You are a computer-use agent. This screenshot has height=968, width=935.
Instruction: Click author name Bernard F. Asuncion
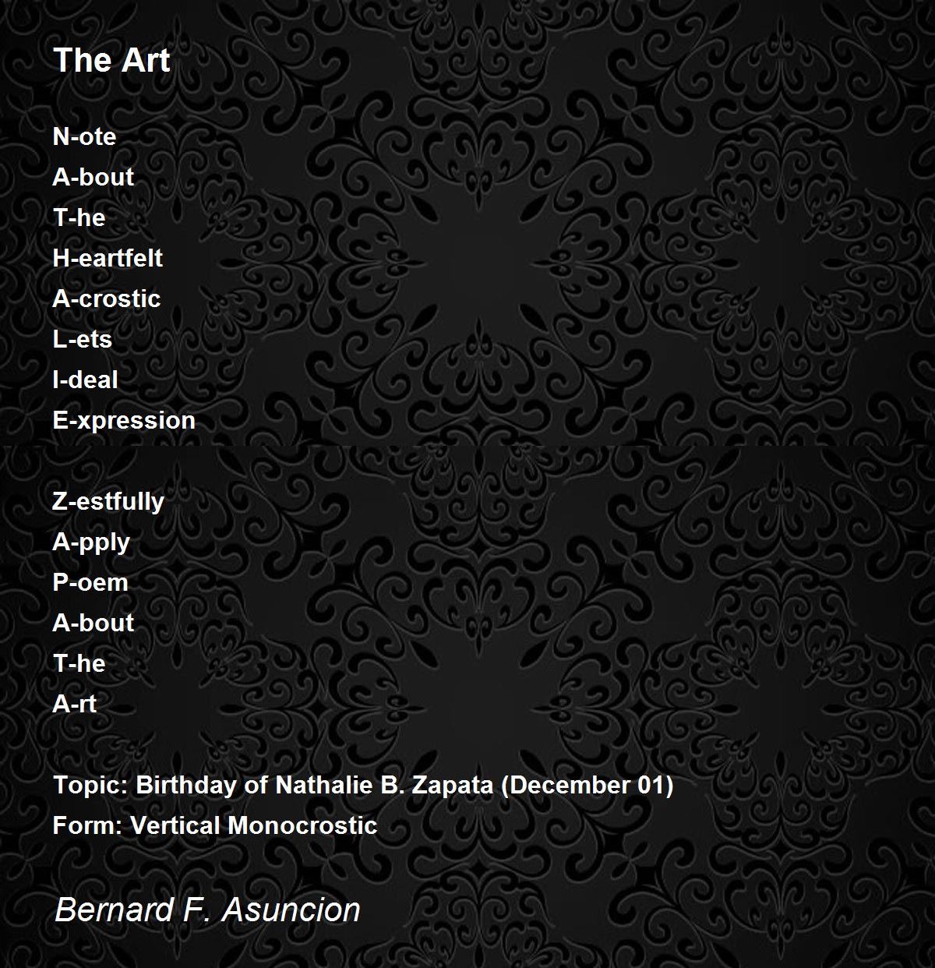coord(208,910)
